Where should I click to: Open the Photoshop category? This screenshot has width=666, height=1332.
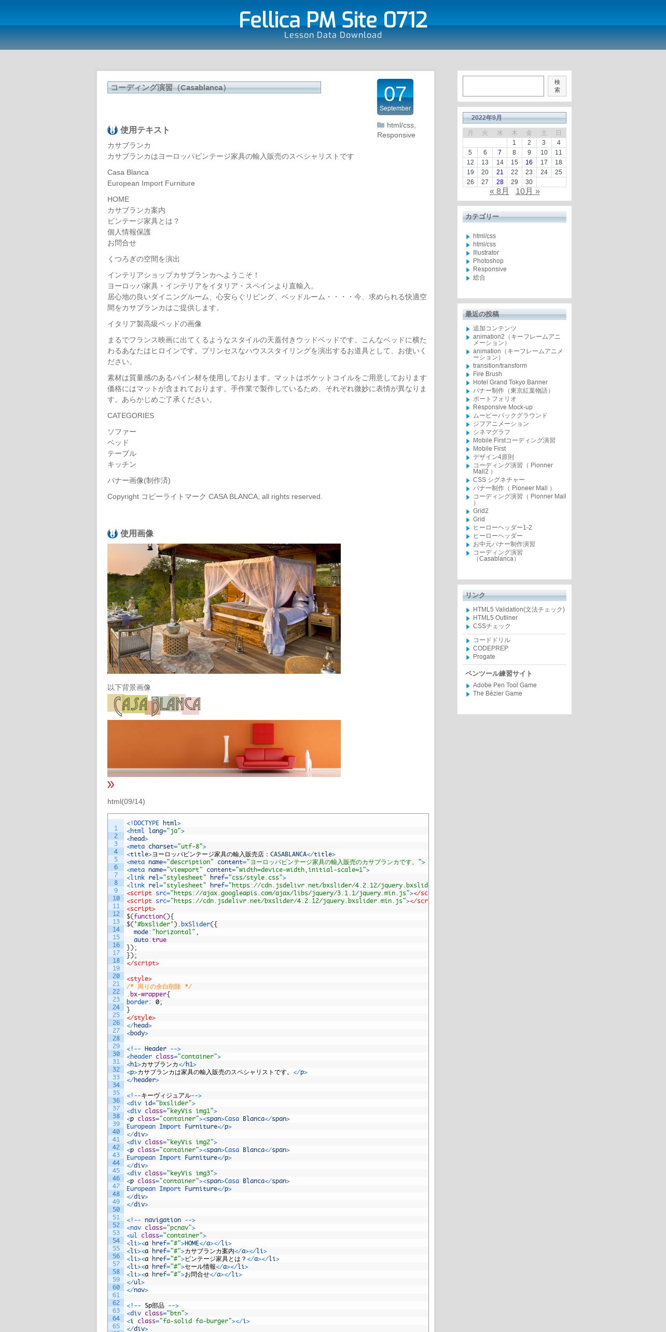[x=488, y=261]
